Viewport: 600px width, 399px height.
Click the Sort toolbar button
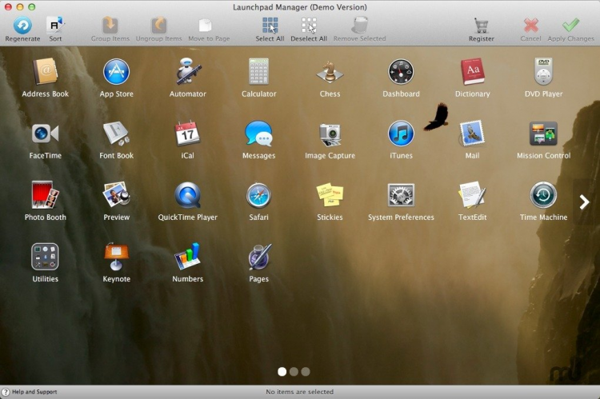(x=55, y=29)
